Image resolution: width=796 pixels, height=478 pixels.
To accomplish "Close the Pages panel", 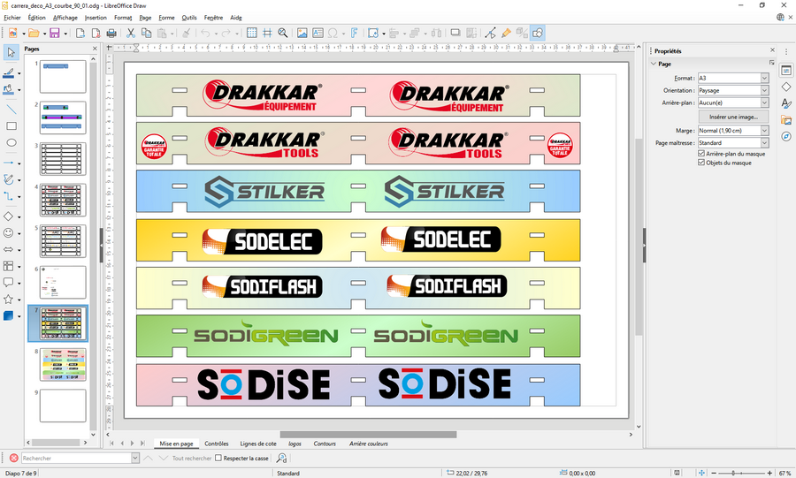I will (95, 49).
